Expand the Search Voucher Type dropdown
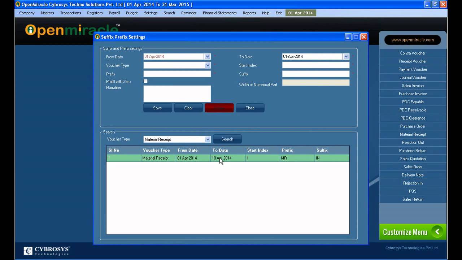462x260 pixels. coord(208,139)
